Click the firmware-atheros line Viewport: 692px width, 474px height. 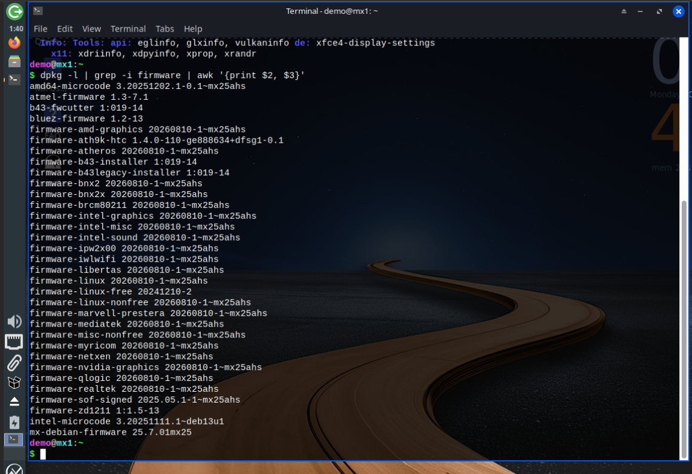(x=124, y=151)
